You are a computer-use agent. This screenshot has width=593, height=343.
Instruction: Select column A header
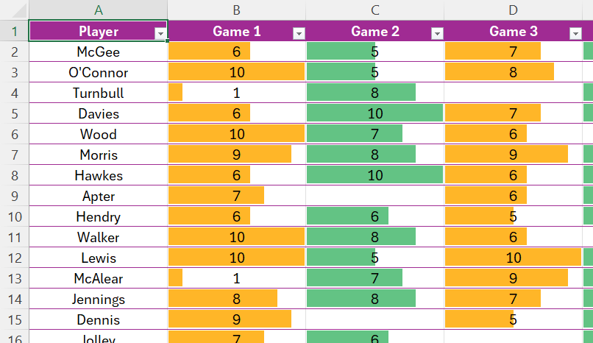(99, 10)
